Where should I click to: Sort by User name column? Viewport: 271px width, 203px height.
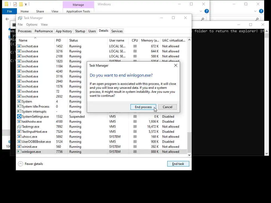(118, 40)
